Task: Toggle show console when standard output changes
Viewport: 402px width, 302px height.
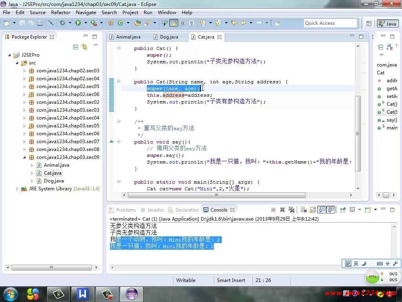Action: click(322, 210)
